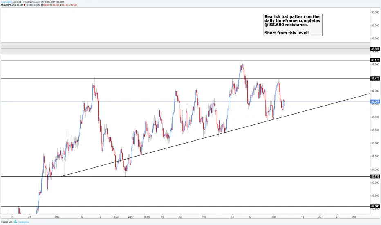Click the 88.000 price axis value
The width and height of the screenshot is (381, 225).
(x=375, y=65)
